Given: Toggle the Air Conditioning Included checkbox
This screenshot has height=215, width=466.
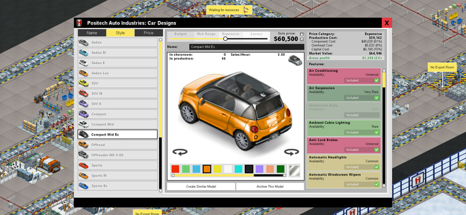Looking at the screenshot, I should pyautogui.click(x=376, y=80).
